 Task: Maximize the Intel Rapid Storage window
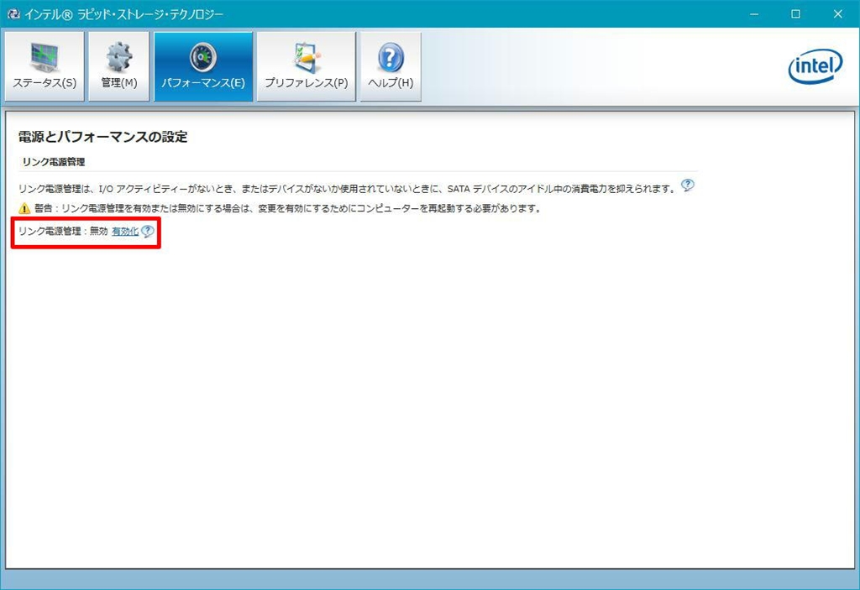tap(796, 13)
